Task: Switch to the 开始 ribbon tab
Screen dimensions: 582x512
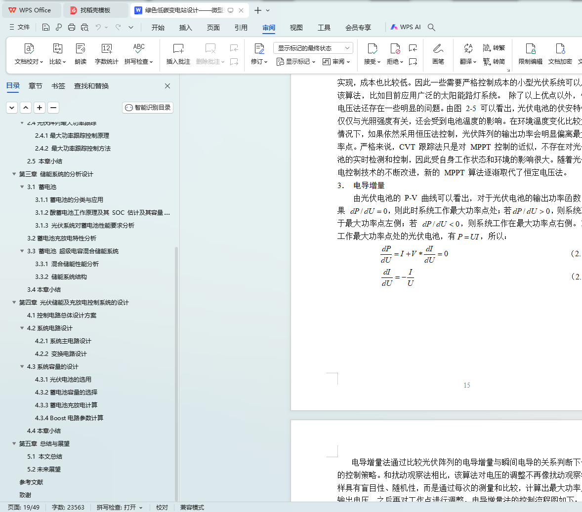Action: 158,28
